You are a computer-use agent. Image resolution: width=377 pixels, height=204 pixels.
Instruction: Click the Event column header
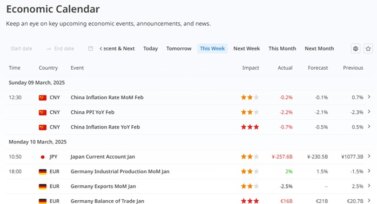pos(77,68)
